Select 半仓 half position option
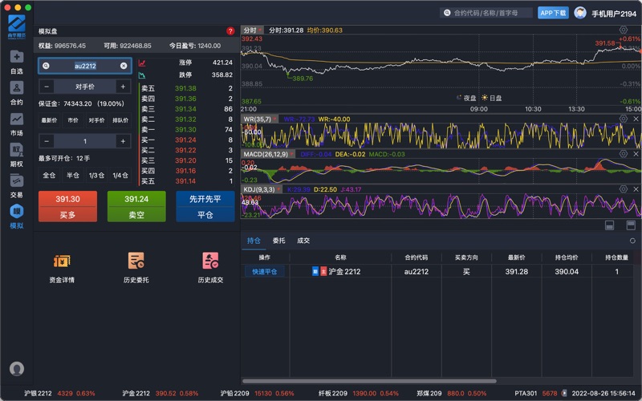Image resolution: width=642 pixels, height=401 pixels. 73,175
